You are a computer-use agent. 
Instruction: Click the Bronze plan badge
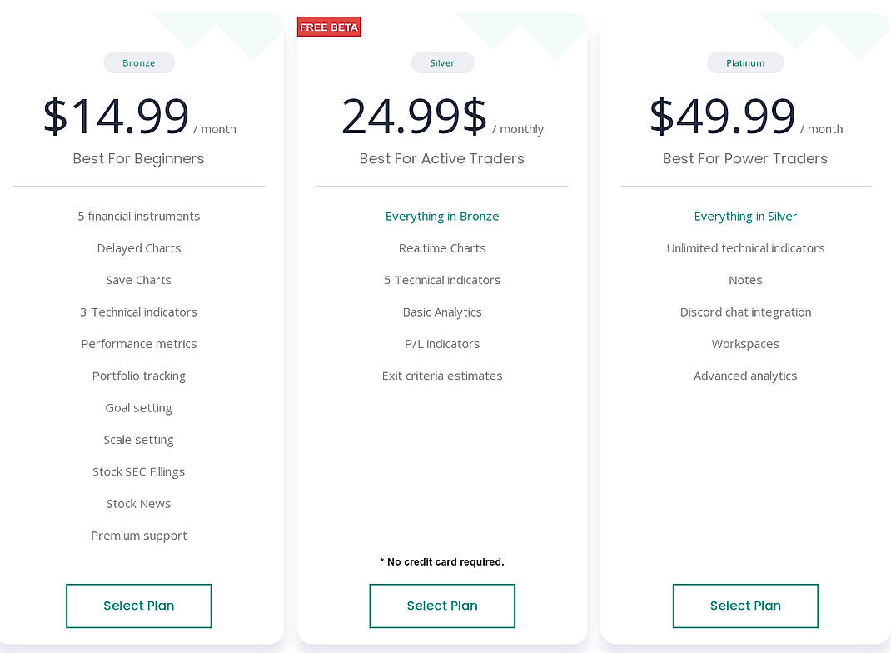[138, 62]
